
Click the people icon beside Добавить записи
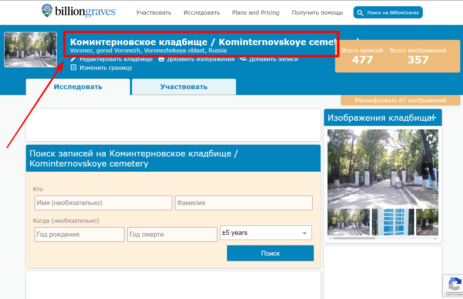[x=243, y=59]
